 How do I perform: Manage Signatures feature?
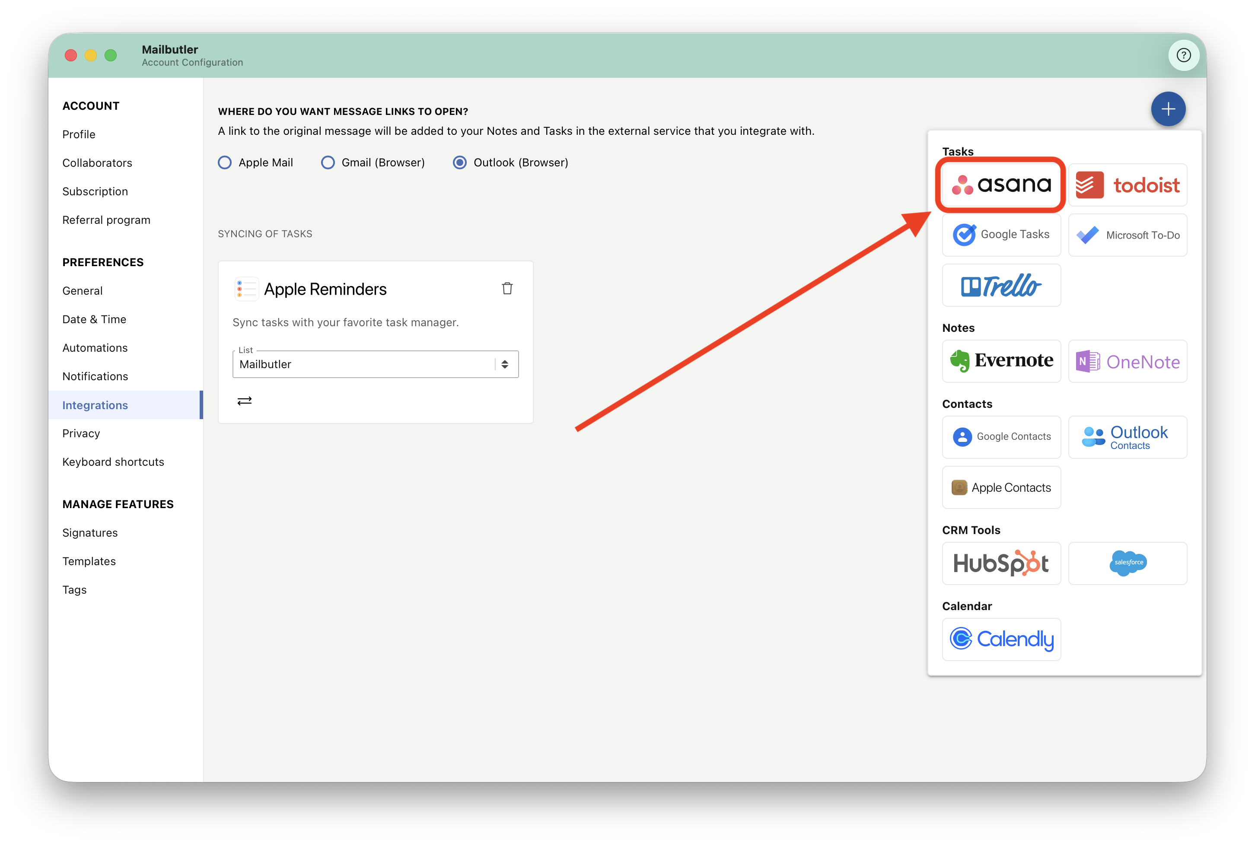(89, 533)
